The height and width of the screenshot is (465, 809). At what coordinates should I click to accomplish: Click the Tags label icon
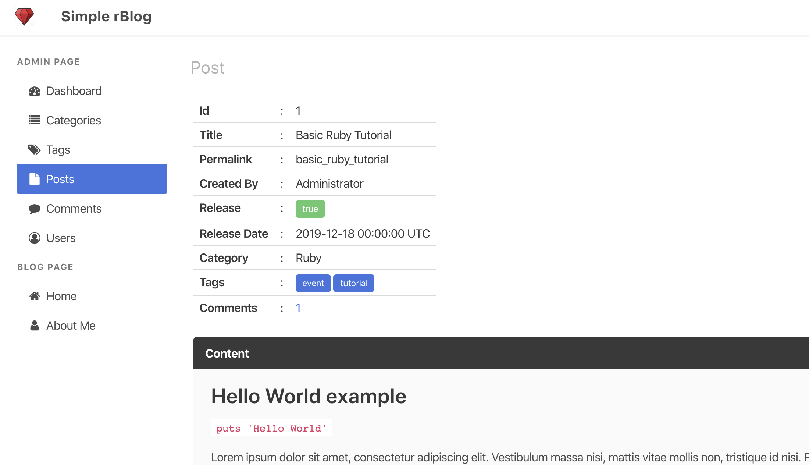(35, 149)
